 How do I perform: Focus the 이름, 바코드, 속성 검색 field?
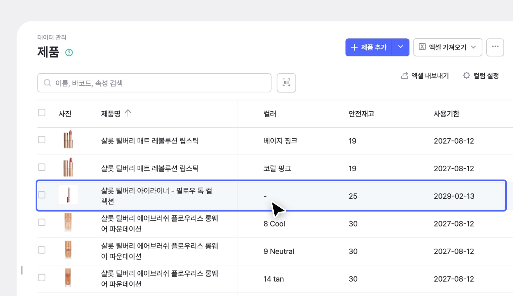154,83
